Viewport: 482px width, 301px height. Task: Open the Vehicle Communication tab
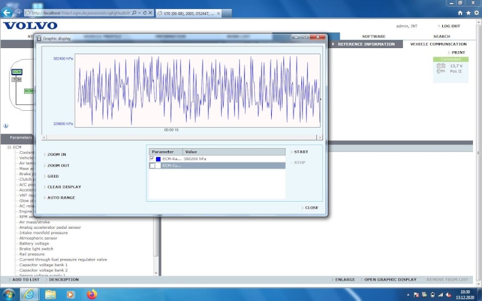(438, 44)
